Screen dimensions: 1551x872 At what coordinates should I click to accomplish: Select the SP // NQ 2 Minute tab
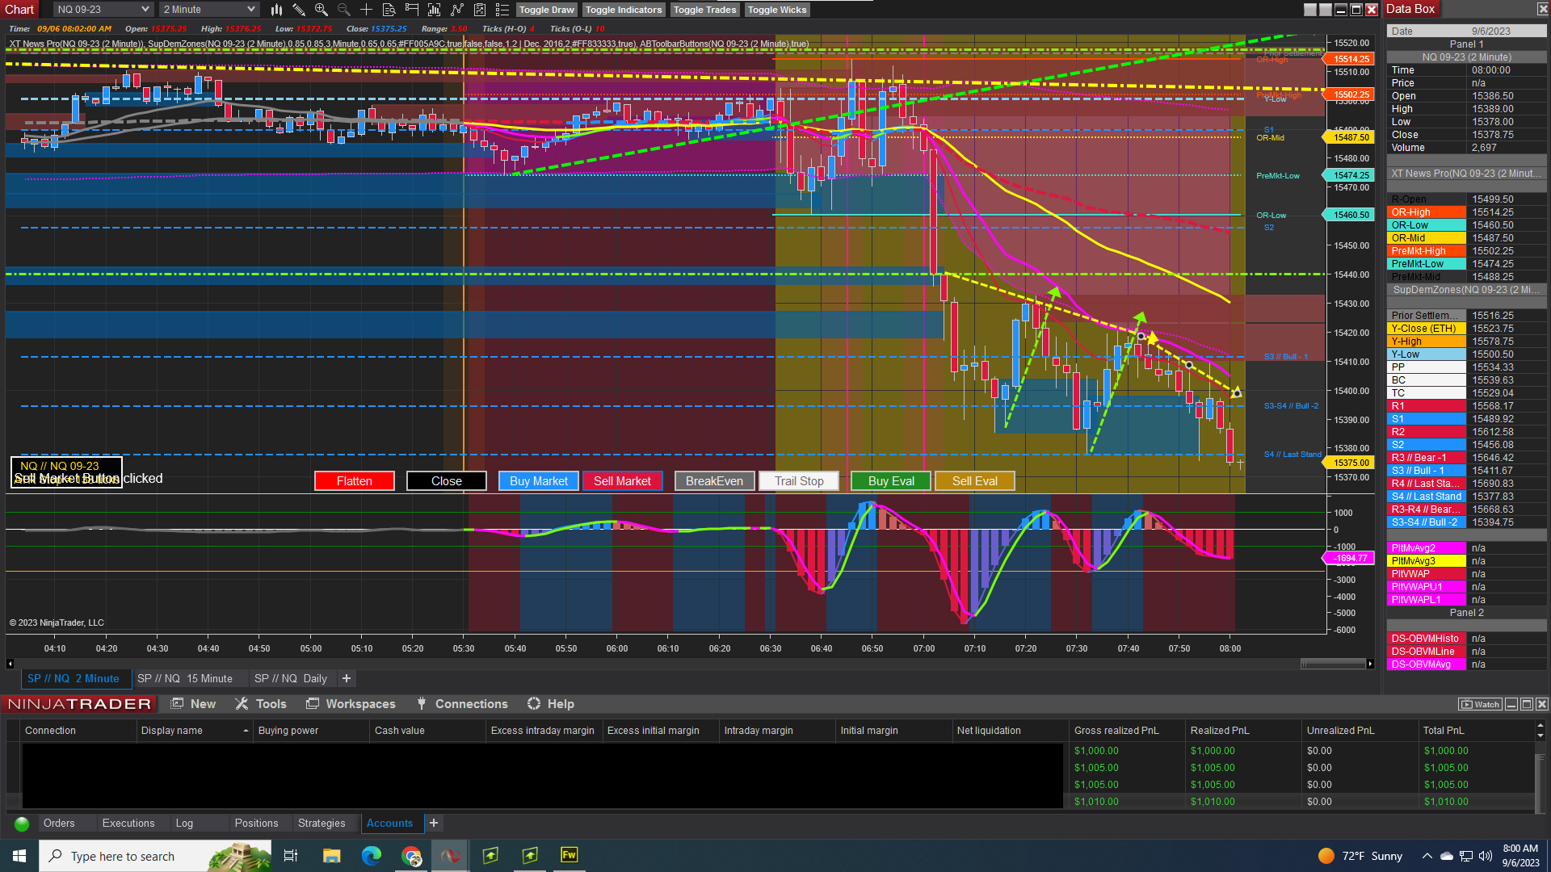click(74, 679)
